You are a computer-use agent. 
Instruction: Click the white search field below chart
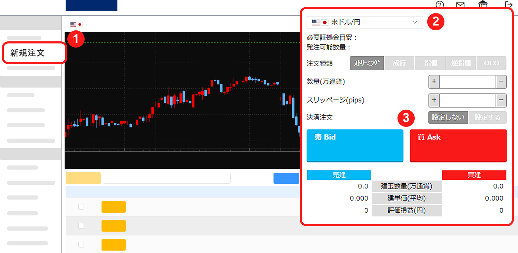point(167,178)
